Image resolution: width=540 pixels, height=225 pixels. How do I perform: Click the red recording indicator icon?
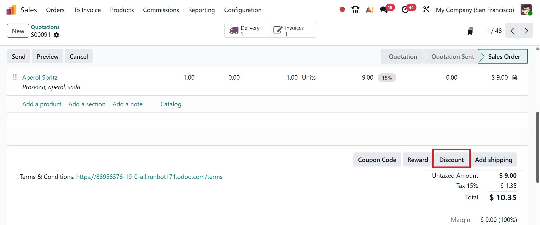tap(342, 10)
